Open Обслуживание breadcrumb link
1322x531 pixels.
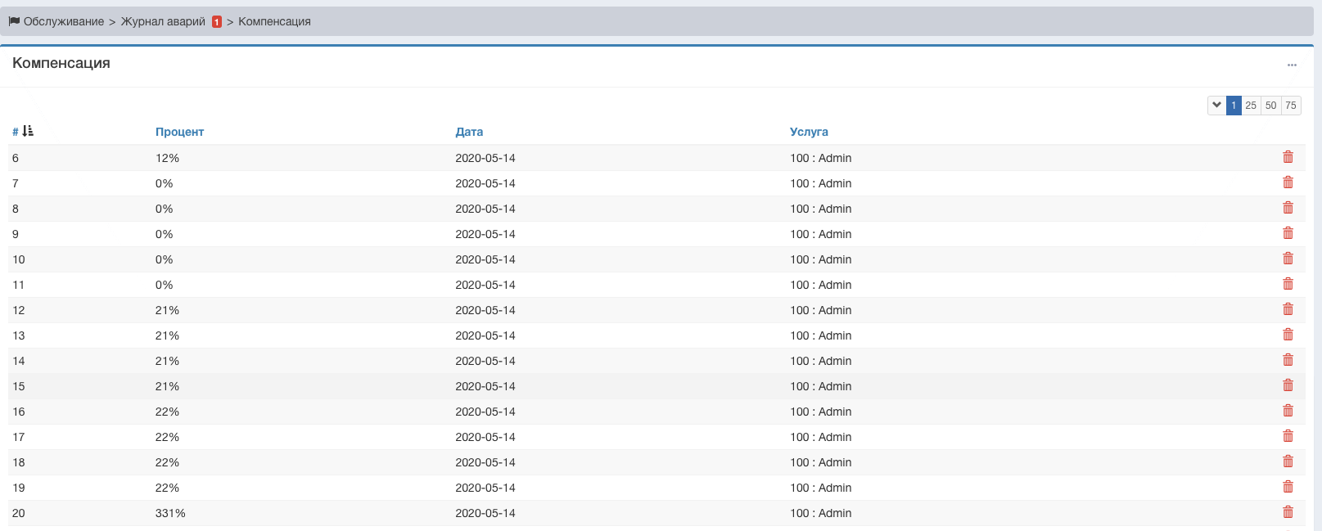64,21
